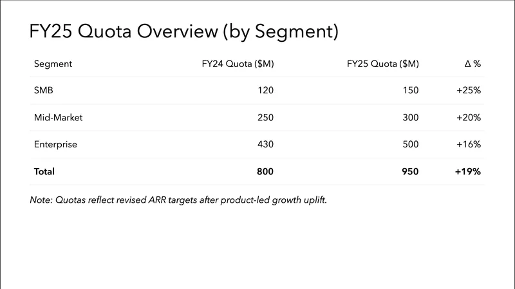Image resolution: width=515 pixels, height=289 pixels.
Task: Select the Segment column header
Action: coord(53,64)
